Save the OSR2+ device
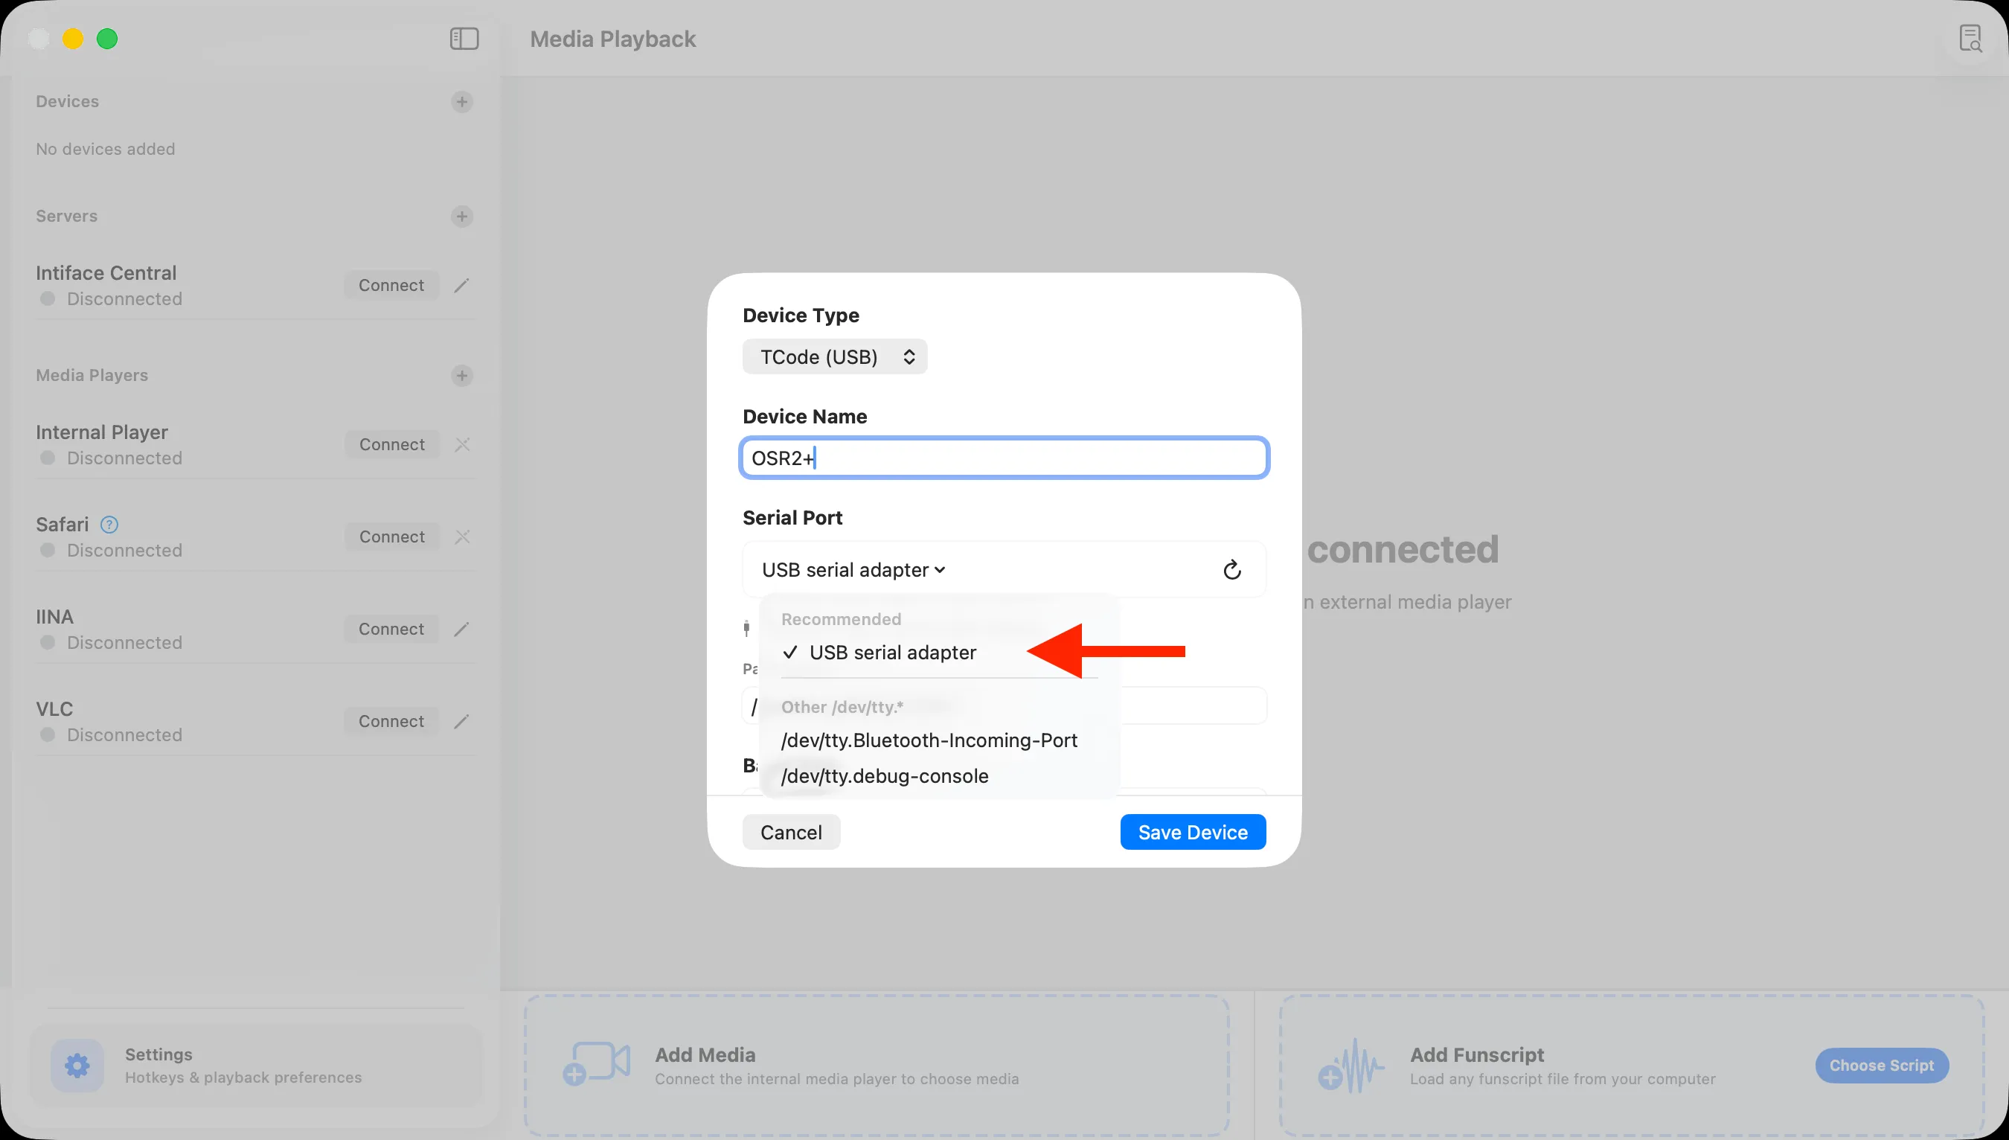 pos(1193,831)
